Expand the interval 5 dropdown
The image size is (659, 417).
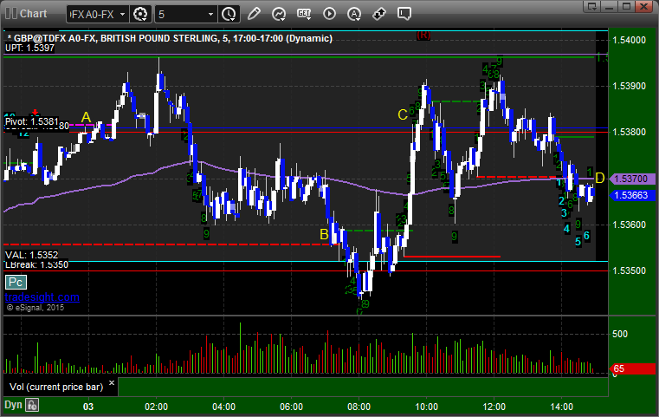[211, 15]
